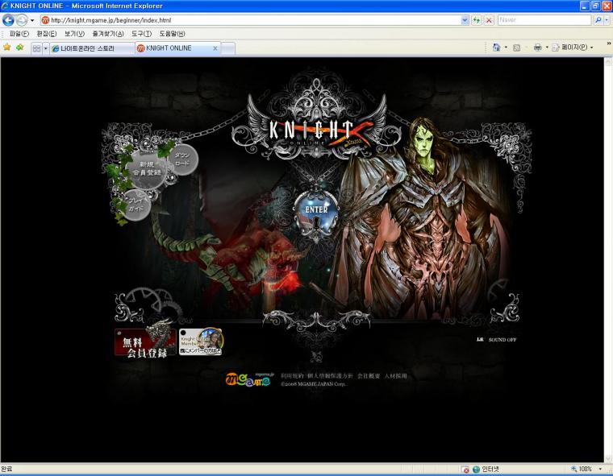This screenshot has height=476, width=613.
Task: Click the address bar with knight.mgame.jp URL
Action: tap(250, 20)
